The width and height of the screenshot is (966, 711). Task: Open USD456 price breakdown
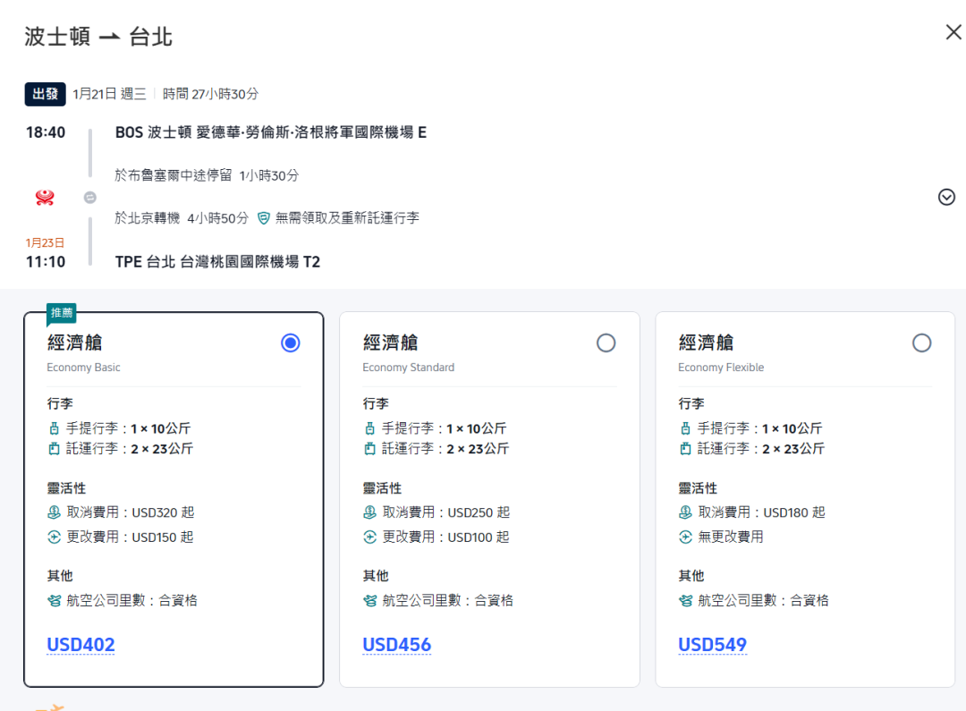coord(396,645)
